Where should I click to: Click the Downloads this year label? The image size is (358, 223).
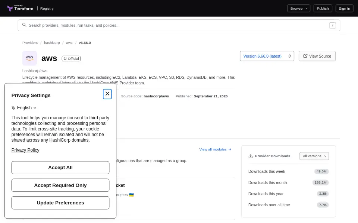click(x=266, y=194)
